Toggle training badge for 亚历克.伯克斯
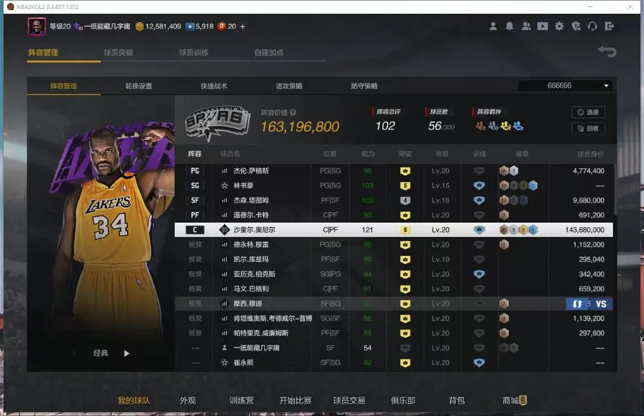 pyautogui.click(x=479, y=274)
